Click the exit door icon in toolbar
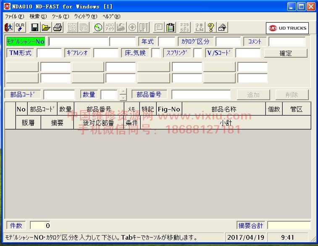This screenshot has width=318, height=246. tap(9, 28)
